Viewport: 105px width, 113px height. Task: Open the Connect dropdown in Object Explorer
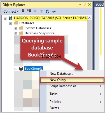(11, 12)
